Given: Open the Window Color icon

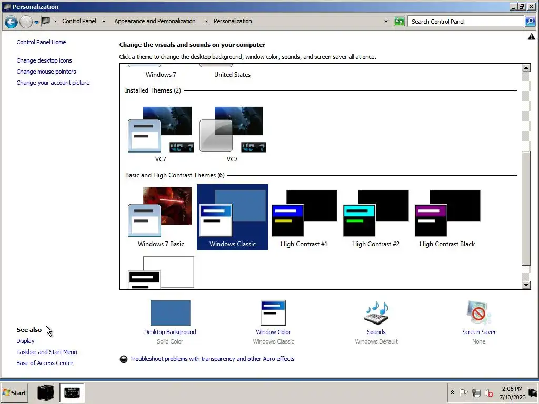Looking at the screenshot, I should pos(273,313).
